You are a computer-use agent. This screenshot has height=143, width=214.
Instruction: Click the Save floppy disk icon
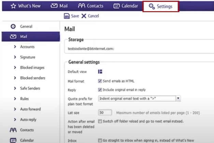click(67, 16)
